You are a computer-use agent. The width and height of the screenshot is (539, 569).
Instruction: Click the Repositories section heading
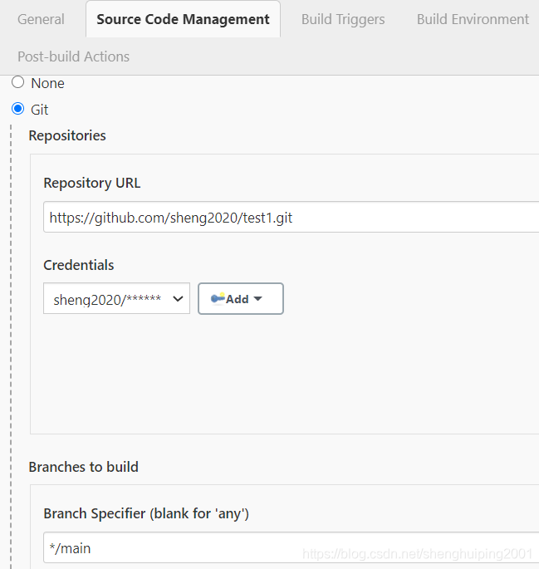pyautogui.click(x=67, y=135)
